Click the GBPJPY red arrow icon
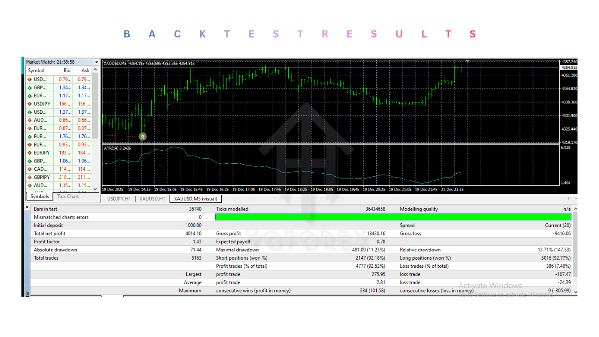This screenshot has width=599, height=337. (30, 177)
